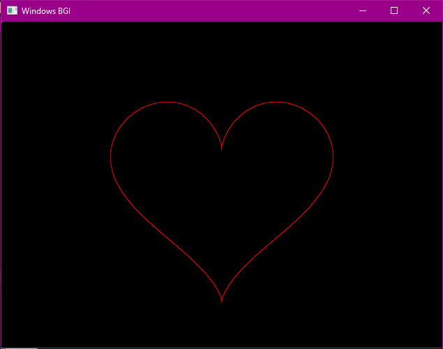Click the top center cusp of the heart
The height and width of the screenshot is (349, 443).
[x=222, y=148]
